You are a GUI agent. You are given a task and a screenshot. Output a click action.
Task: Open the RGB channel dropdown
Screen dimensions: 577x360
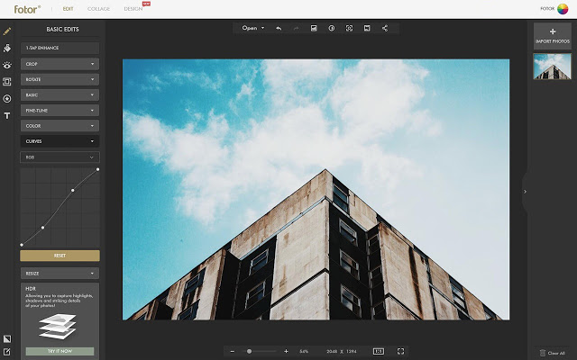point(60,157)
